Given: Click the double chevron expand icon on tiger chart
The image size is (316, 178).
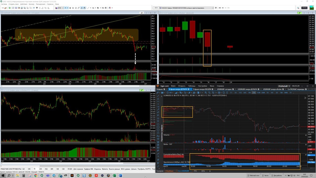Looking at the screenshot, I should coord(305,98).
